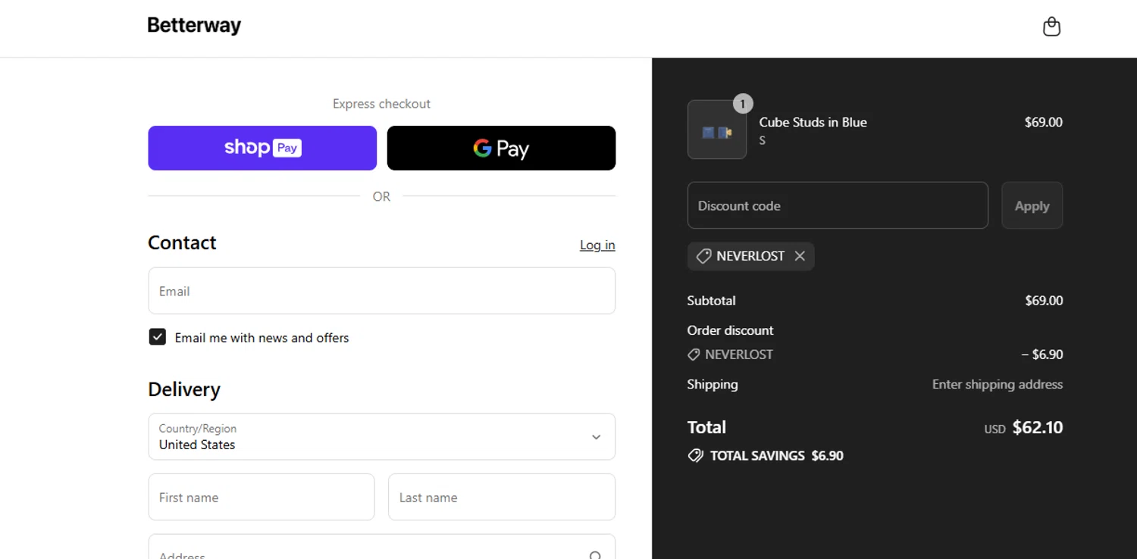Follow the Log in link
Image resolution: width=1137 pixels, height=559 pixels.
[x=597, y=245]
